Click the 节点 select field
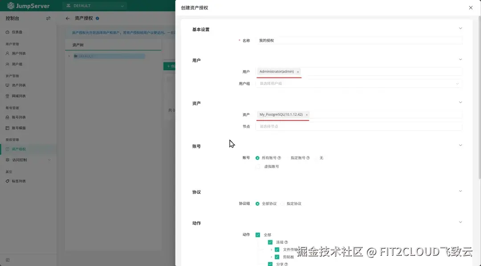The image size is (481, 266). click(x=359, y=126)
